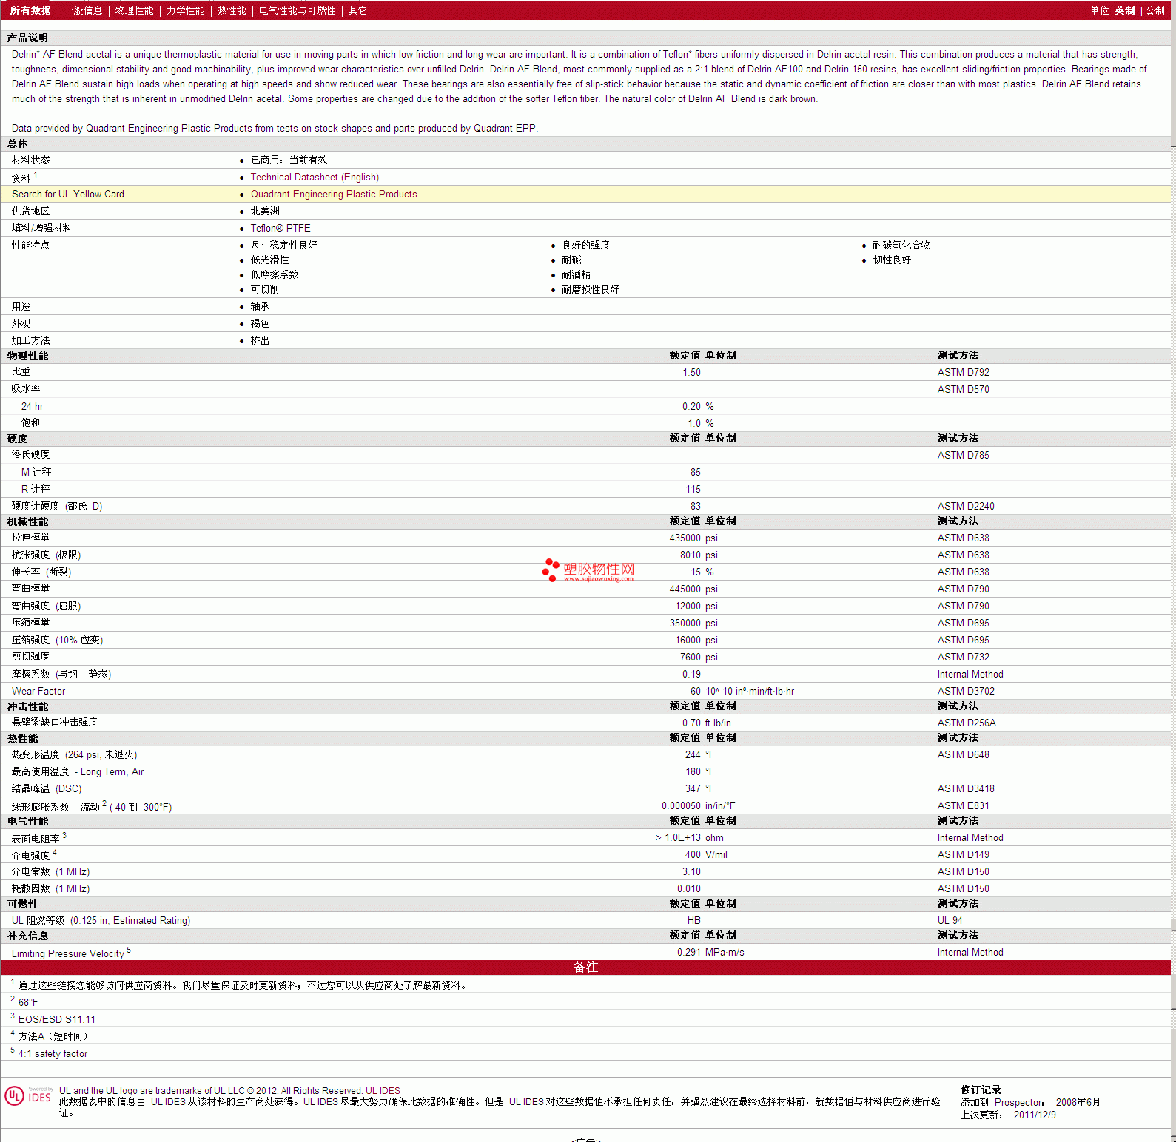
Task: Click the 4:1 safety factor footnote
Action: (53, 1054)
